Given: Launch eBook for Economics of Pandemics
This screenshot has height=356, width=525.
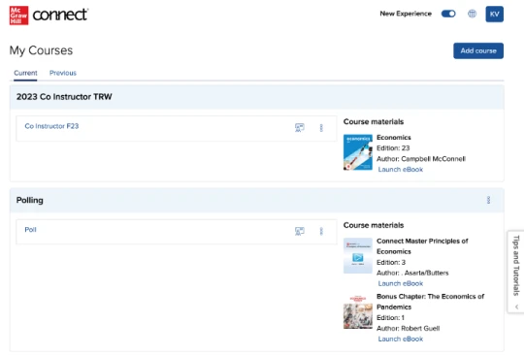Looking at the screenshot, I should coord(401,339).
